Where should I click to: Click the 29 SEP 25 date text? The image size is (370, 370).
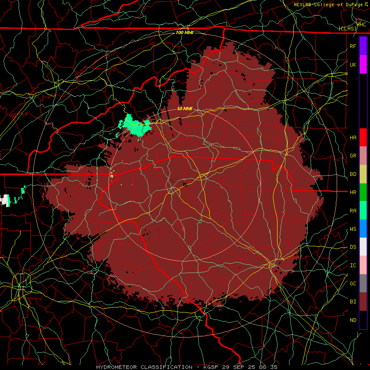pos(239,367)
